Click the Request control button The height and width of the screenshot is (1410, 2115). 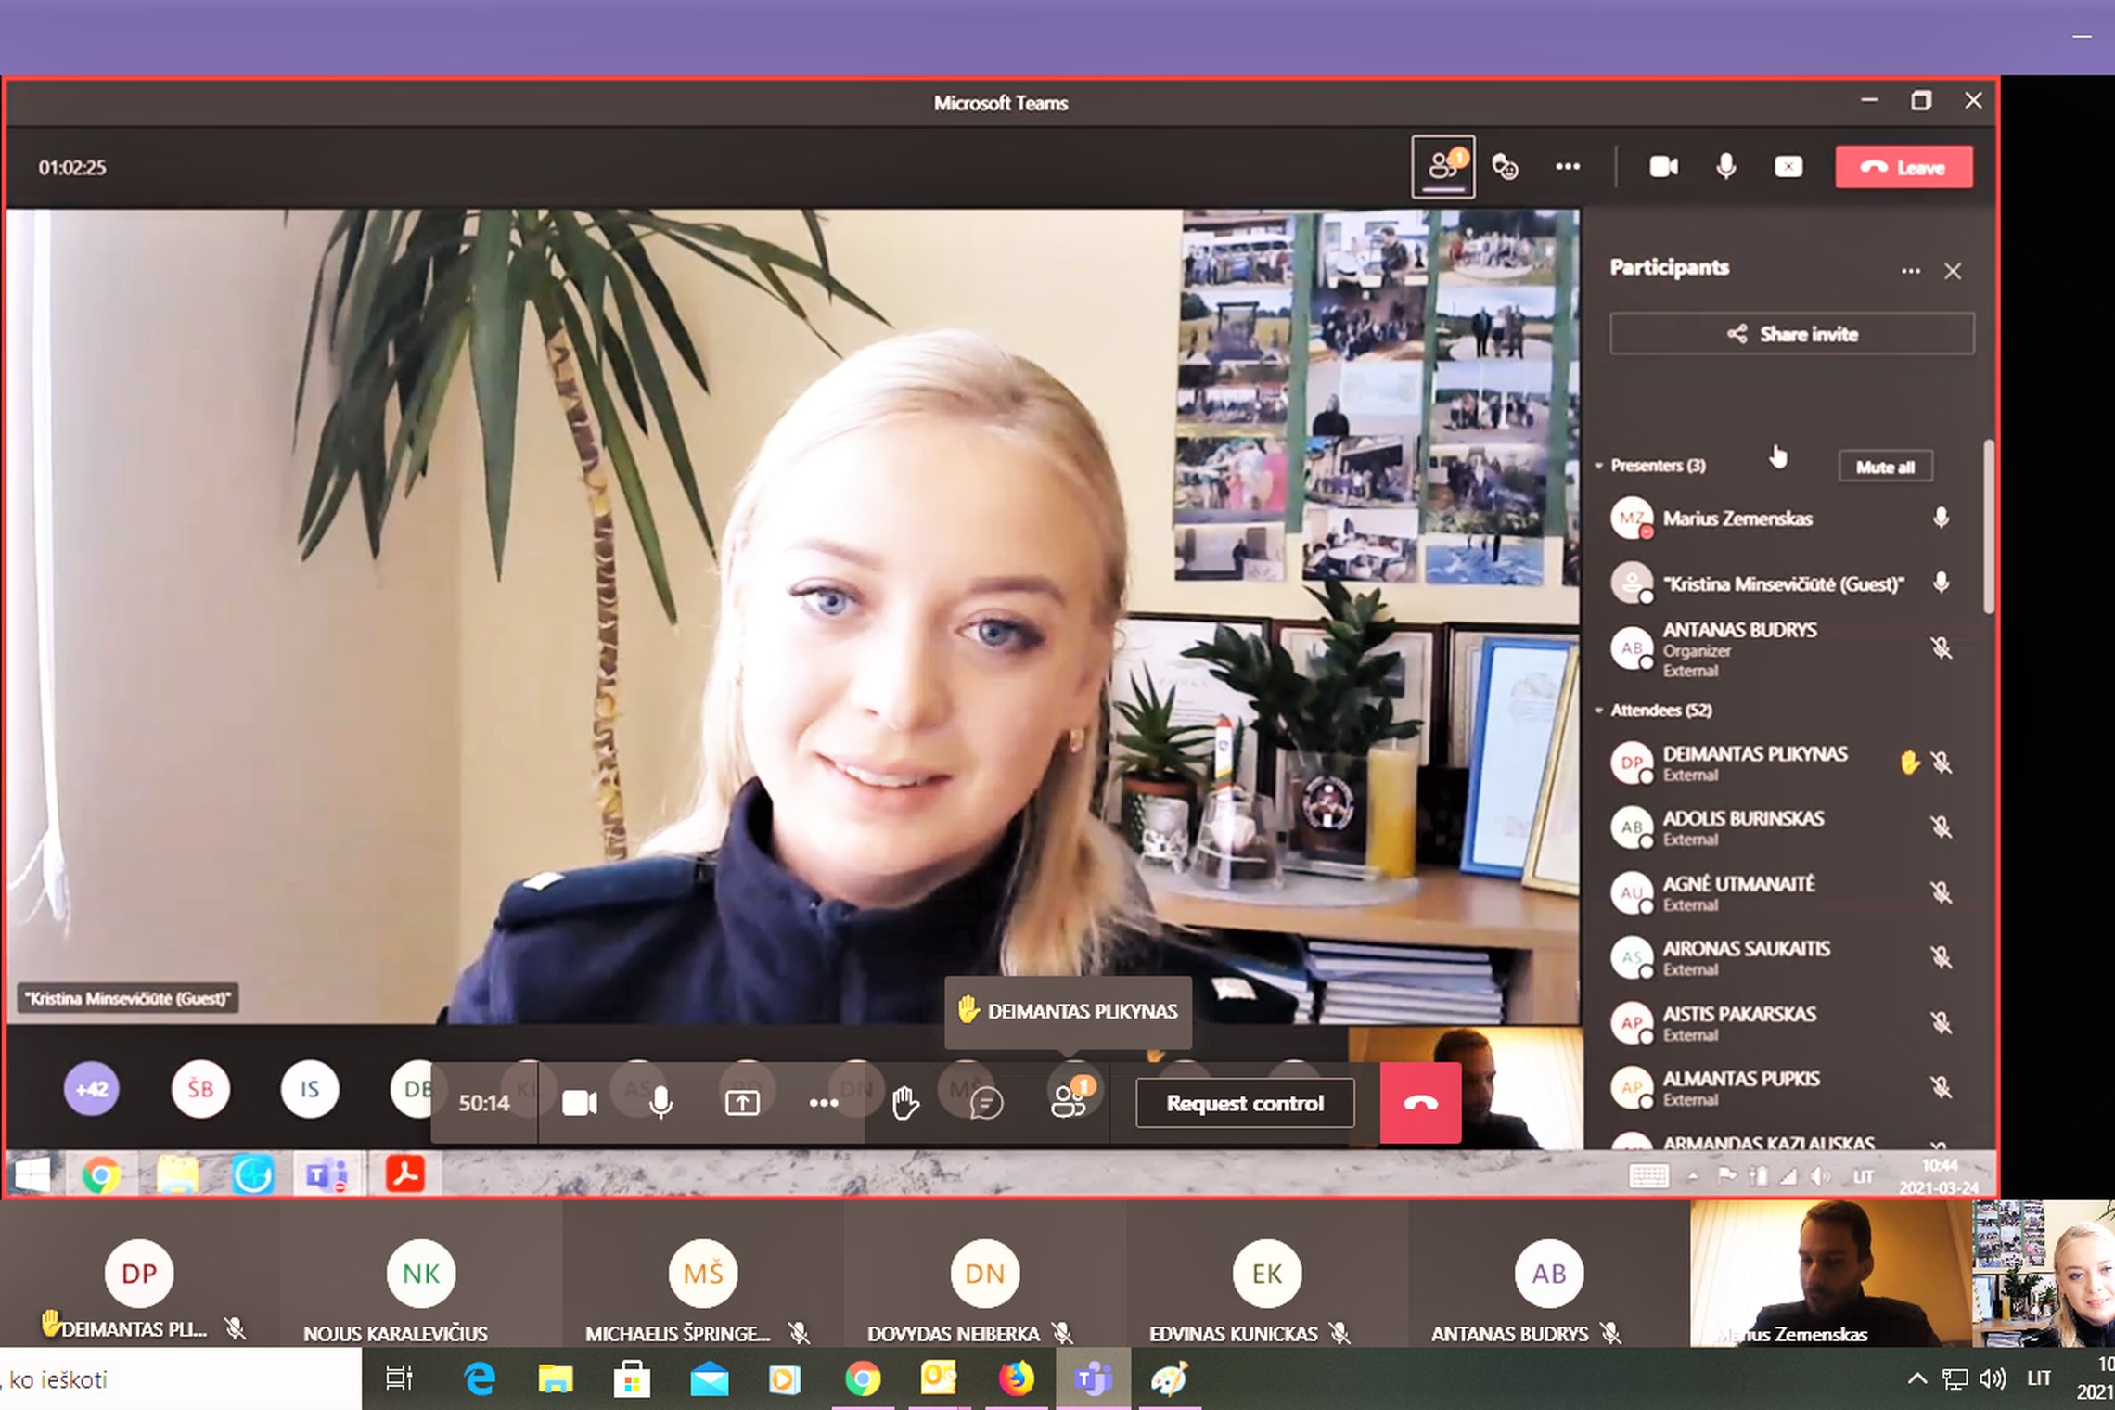click(x=1245, y=1103)
